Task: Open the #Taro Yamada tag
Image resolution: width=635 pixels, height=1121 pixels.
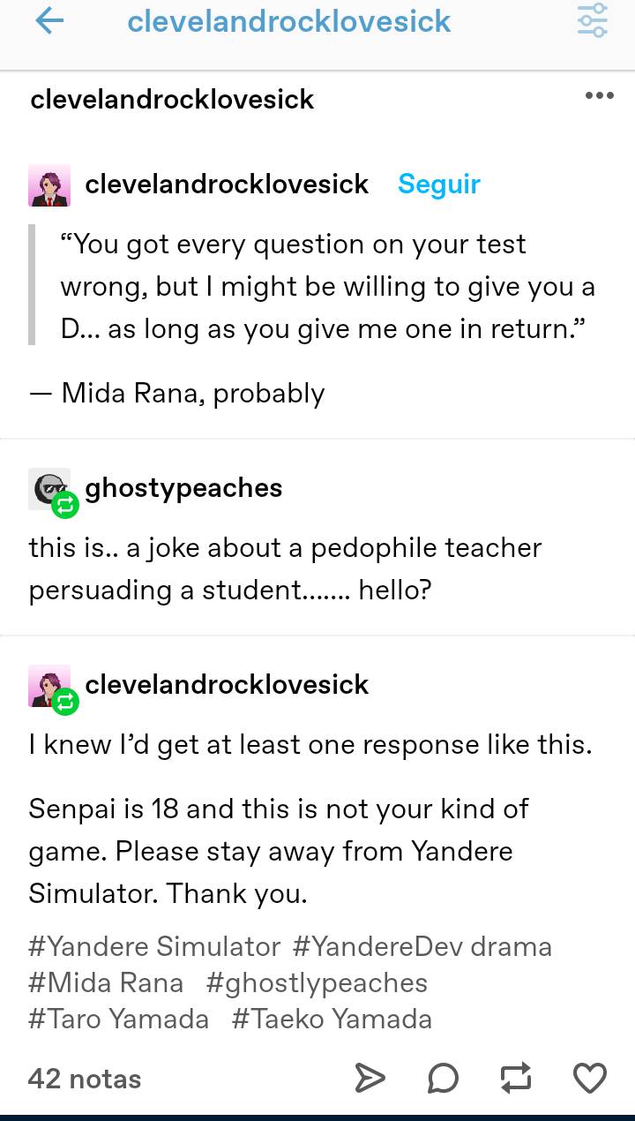Action: (118, 1019)
